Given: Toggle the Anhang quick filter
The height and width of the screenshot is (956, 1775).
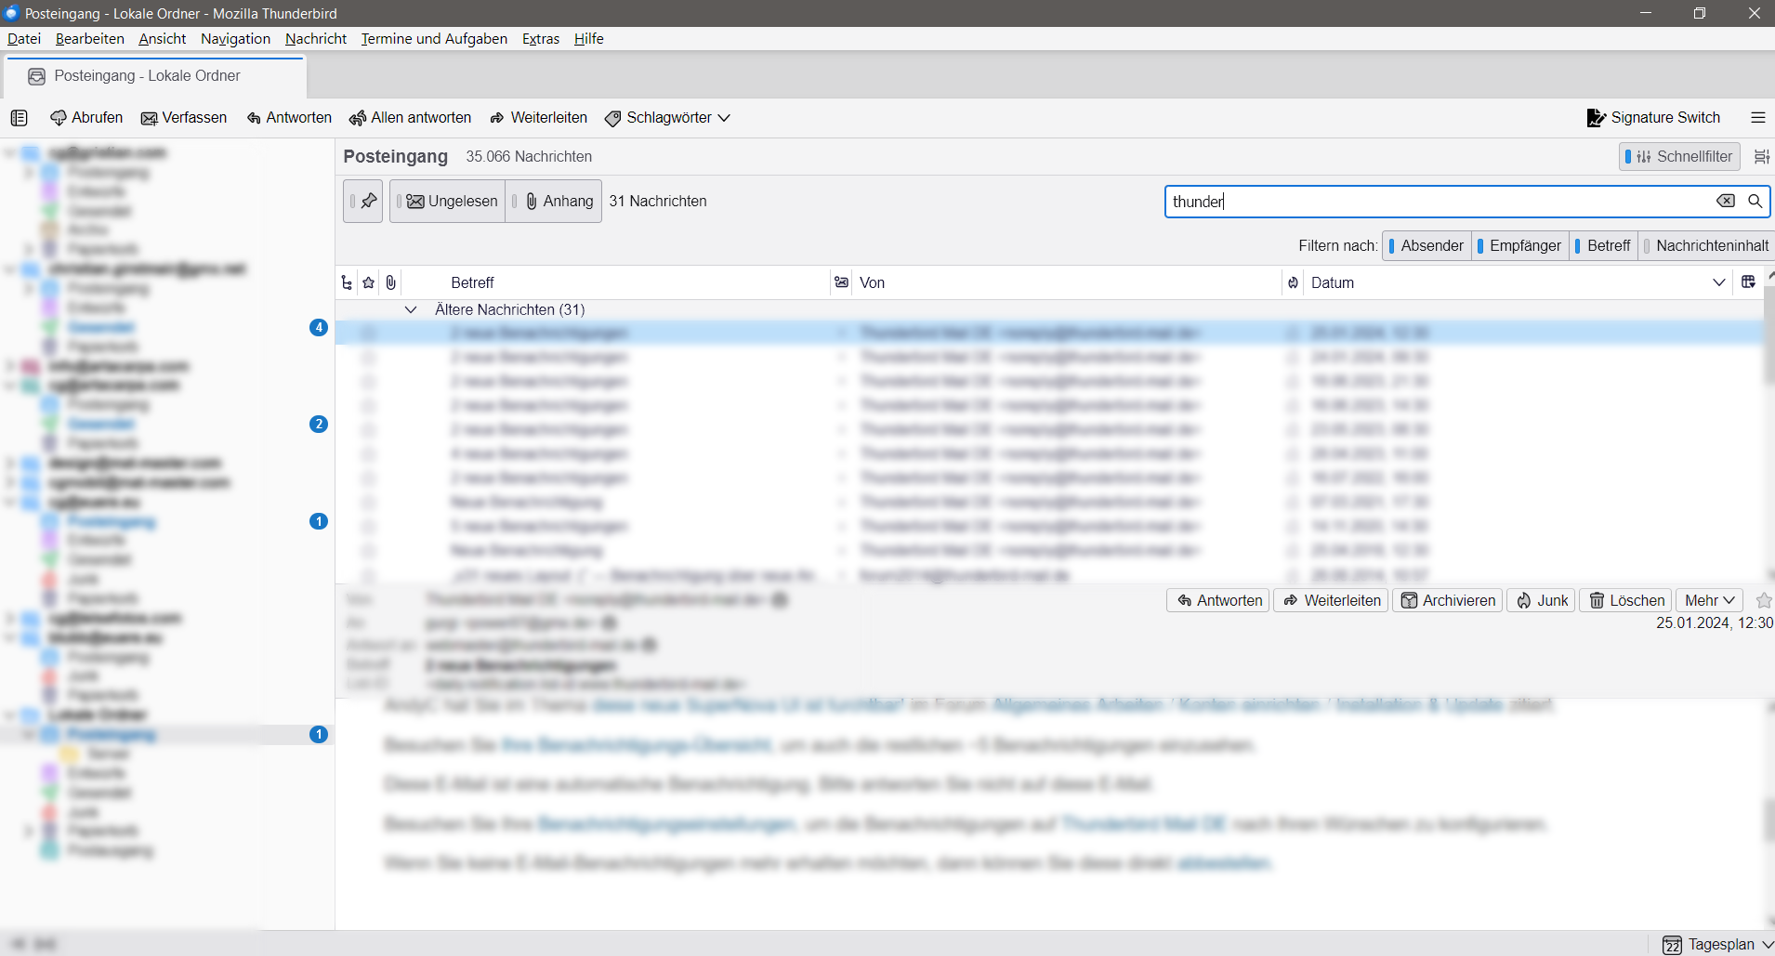Looking at the screenshot, I should click(x=554, y=202).
